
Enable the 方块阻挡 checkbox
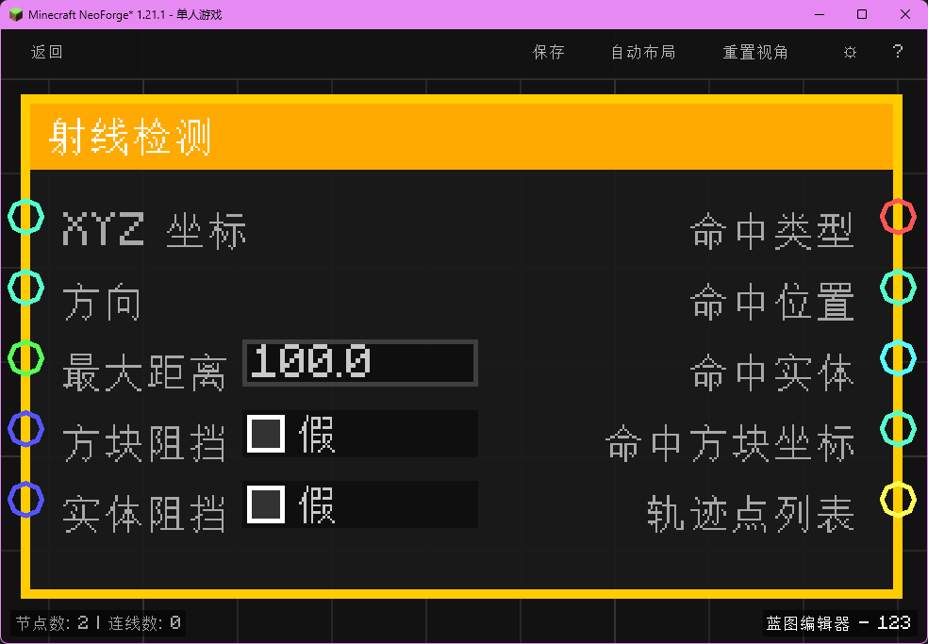tap(266, 431)
